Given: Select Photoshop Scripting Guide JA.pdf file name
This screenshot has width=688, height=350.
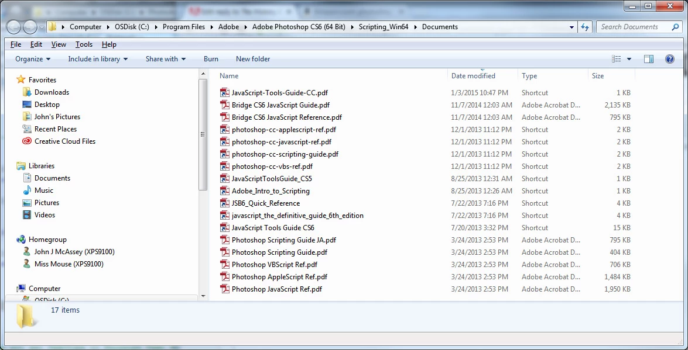Looking at the screenshot, I should (284, 240).
